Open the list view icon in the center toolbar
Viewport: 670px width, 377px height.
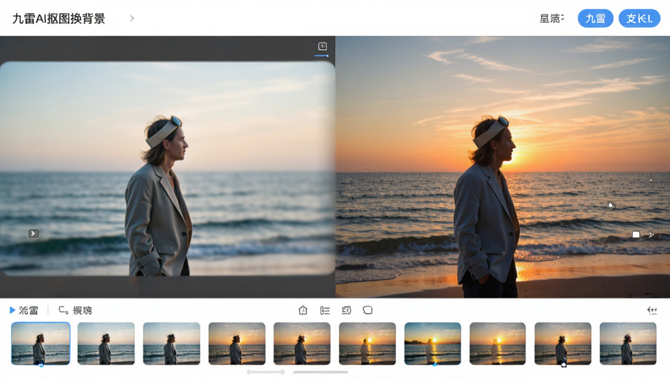coord(325,310)
